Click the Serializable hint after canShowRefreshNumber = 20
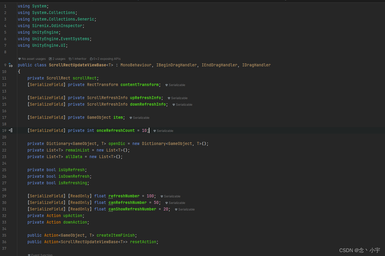385x256 pixels. pyautogui.click(x=185, y=210)
